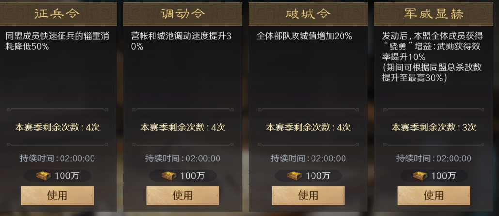499x216 pixels.
Task: Use the 破城令 order
Action: (308, 195)
